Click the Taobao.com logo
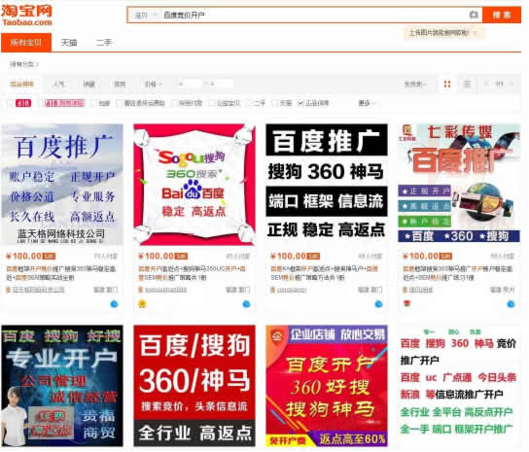 coord(26,16)
